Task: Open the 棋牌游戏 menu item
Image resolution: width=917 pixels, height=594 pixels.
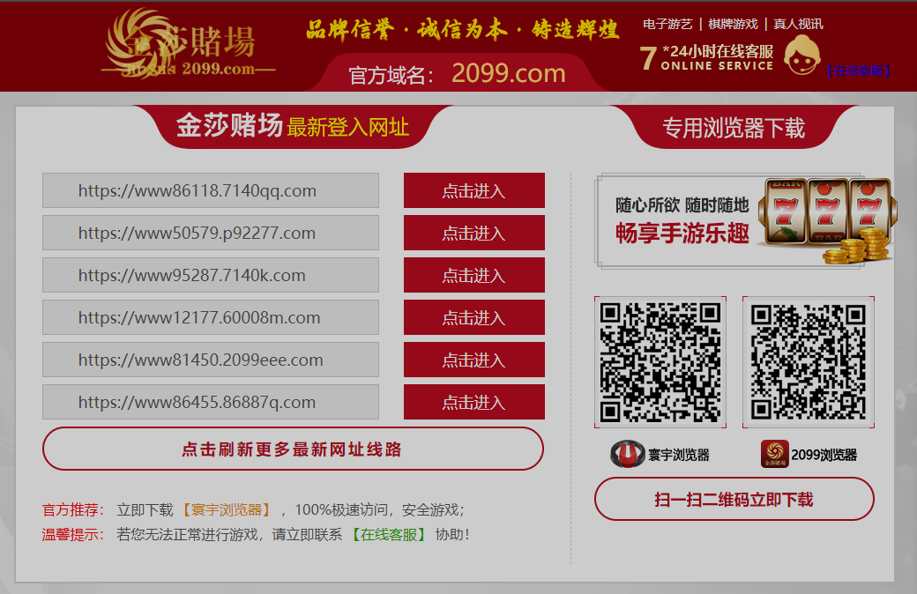Action: click(x=733, y=24)
